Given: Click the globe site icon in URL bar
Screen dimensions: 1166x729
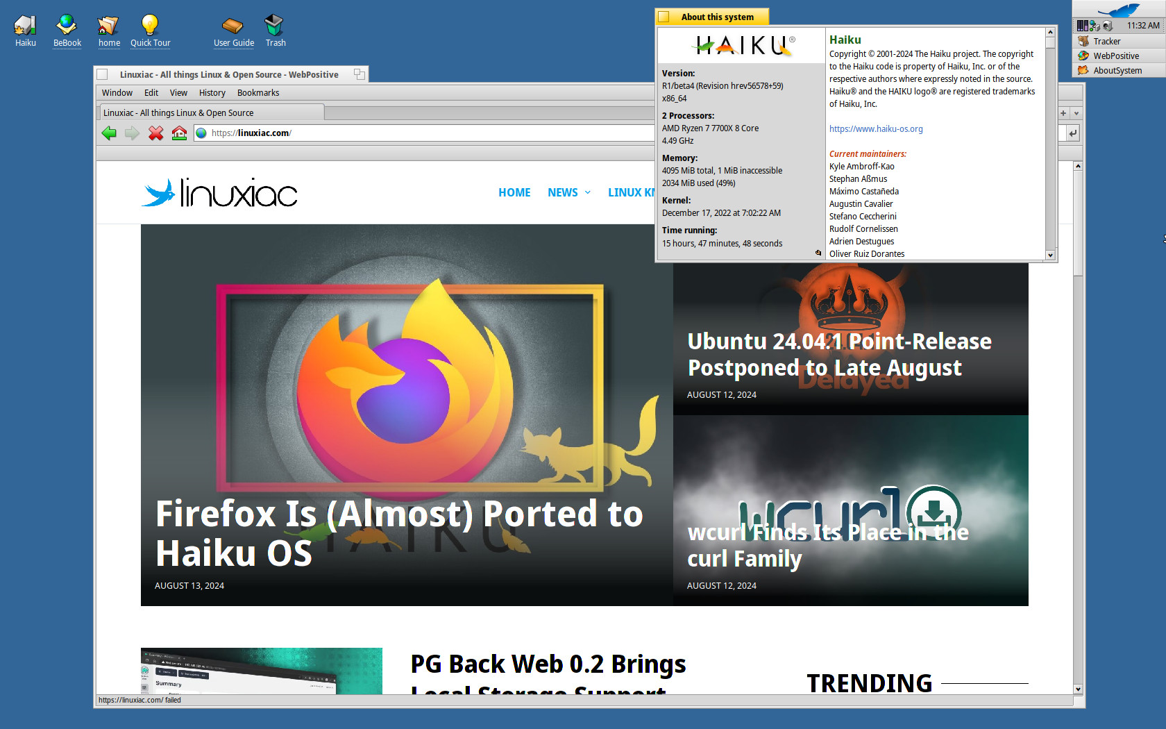Looking at the screenshot, I should coord(201,133).
